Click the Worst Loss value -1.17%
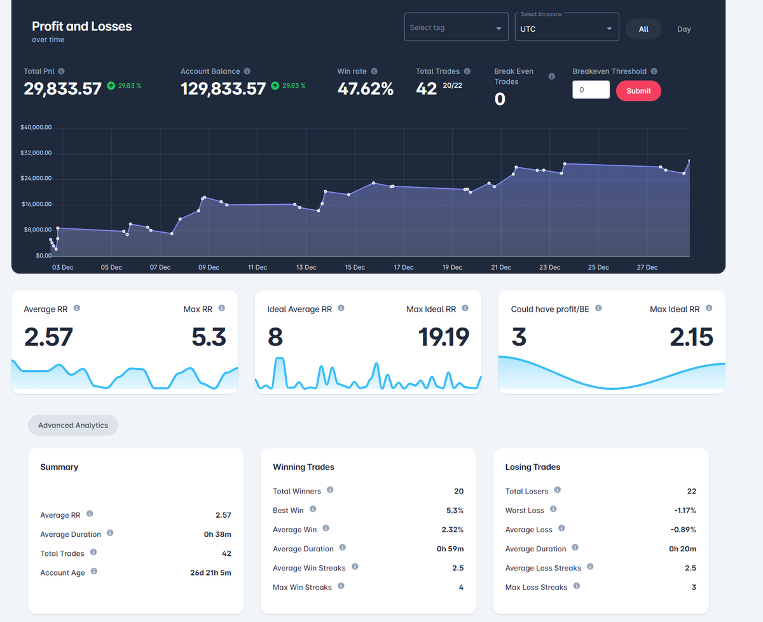This screenshot has width=763, height=622. pyautogui.click(x=685, y=510)
